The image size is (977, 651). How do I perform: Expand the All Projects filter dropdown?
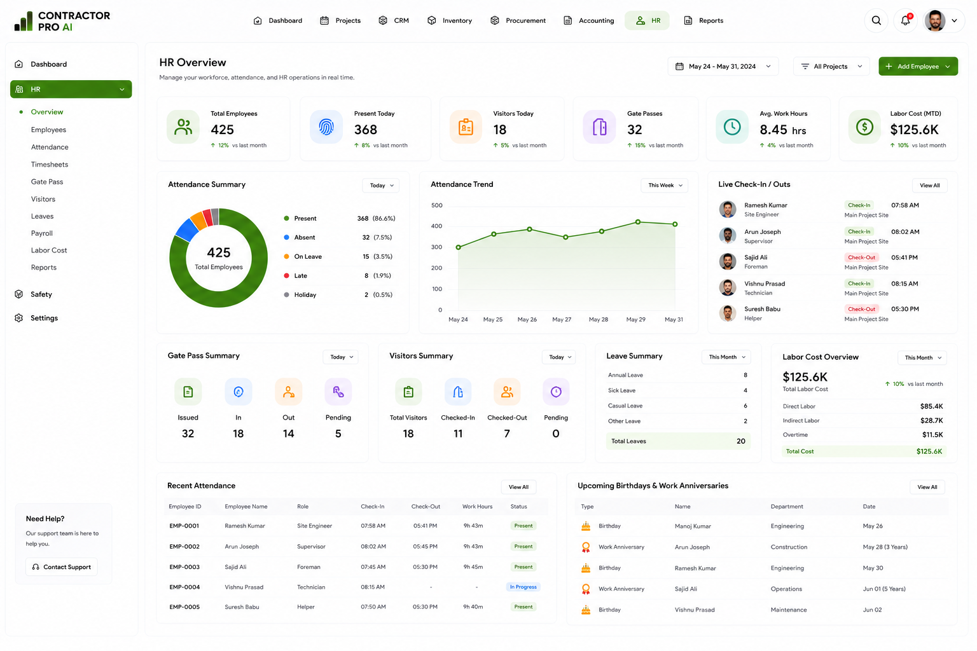(831, 66)
